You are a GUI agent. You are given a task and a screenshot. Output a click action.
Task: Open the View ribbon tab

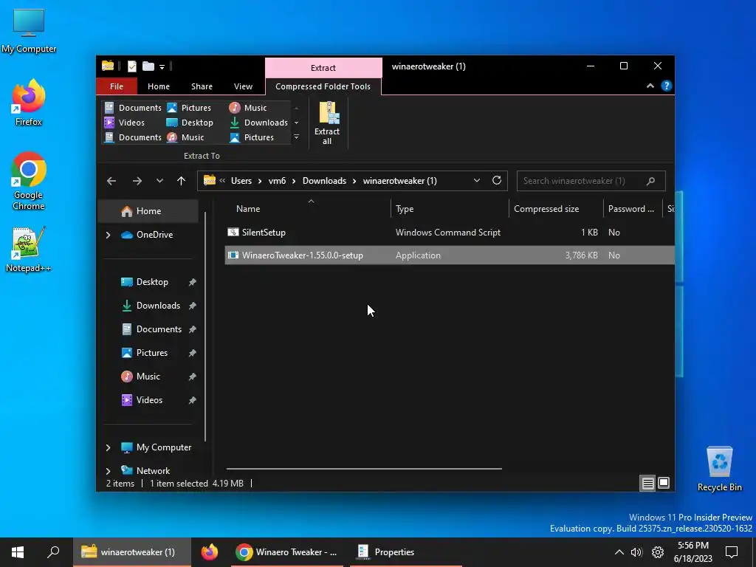click(x=243, y=86)
